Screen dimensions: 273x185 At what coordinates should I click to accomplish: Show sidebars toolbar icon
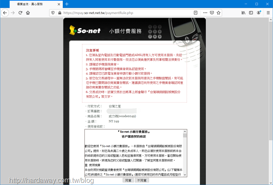click(251, 13)
